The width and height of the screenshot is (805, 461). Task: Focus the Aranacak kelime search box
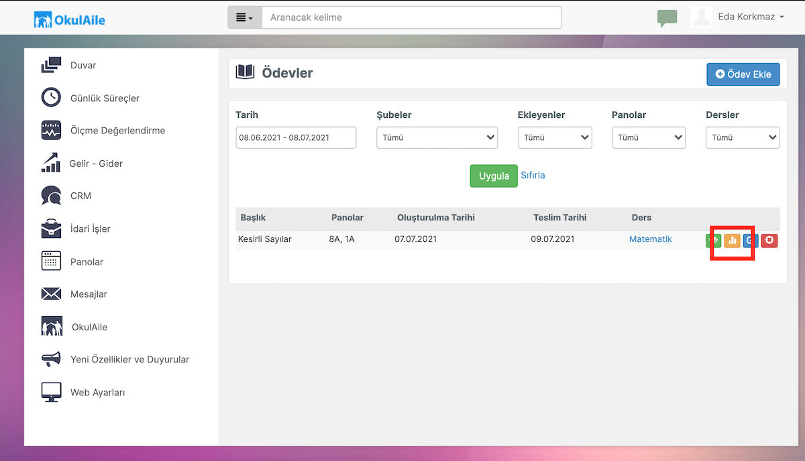click(x=411, y=17)
